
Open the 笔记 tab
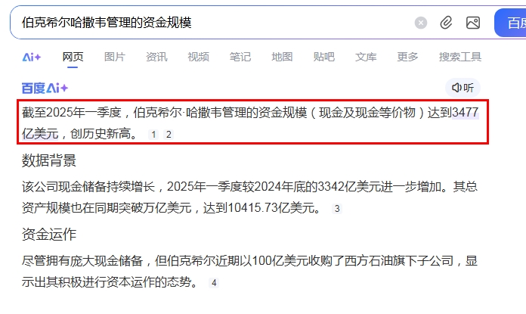coord(240,57)
